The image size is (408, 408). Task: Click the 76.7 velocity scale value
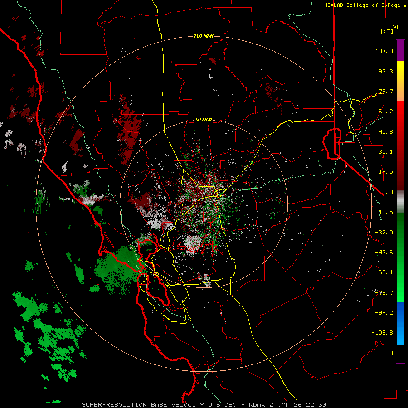pyautogui.click(x=386, y=91)
